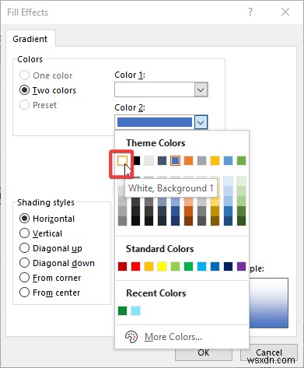Image resolution: width=304 pixels, height=368 pixels.
Task: Pick the medium gray theme color swatch
Action: tap(201, 160)
